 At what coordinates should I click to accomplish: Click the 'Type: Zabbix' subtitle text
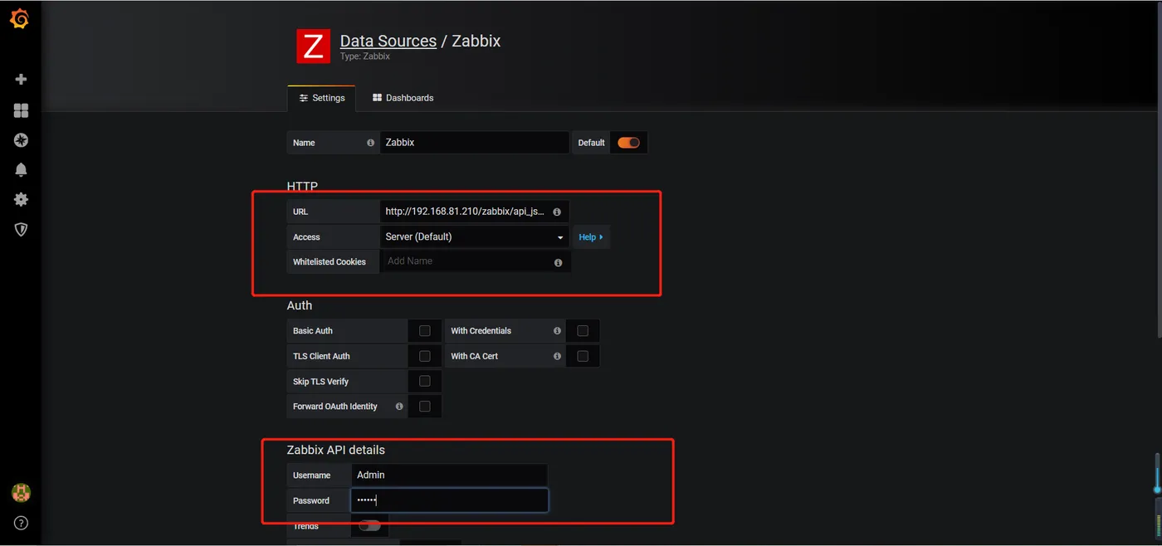(x=365, y=56)
